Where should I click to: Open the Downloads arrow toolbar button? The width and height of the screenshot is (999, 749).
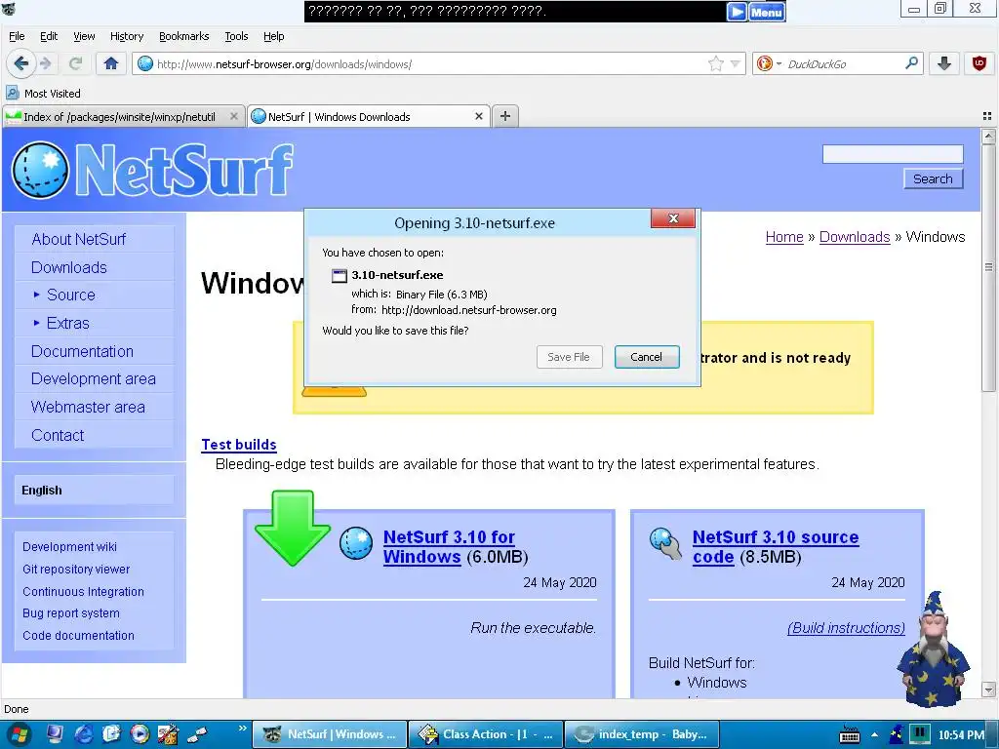[x=944, y=63]
